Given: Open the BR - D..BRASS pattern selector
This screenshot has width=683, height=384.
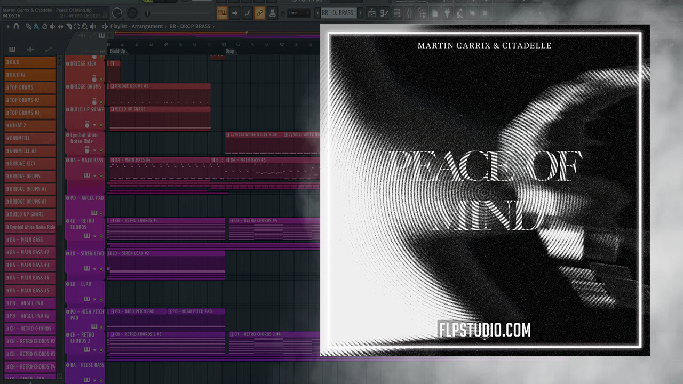Looking at the screenshot, I should [338, 13].
